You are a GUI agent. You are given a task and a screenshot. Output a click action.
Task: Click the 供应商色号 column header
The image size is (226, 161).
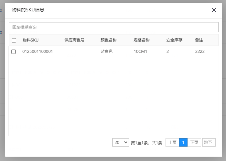click(74, 40)
